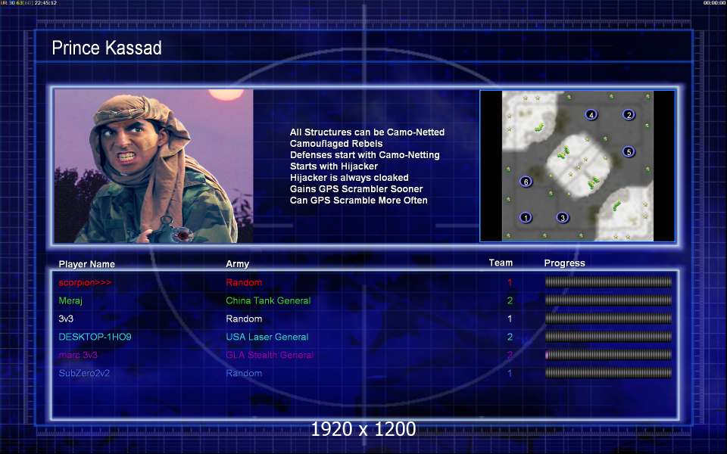Click the Player Name column header
Viewport: 727px width, 454px height.
[86, 264]
